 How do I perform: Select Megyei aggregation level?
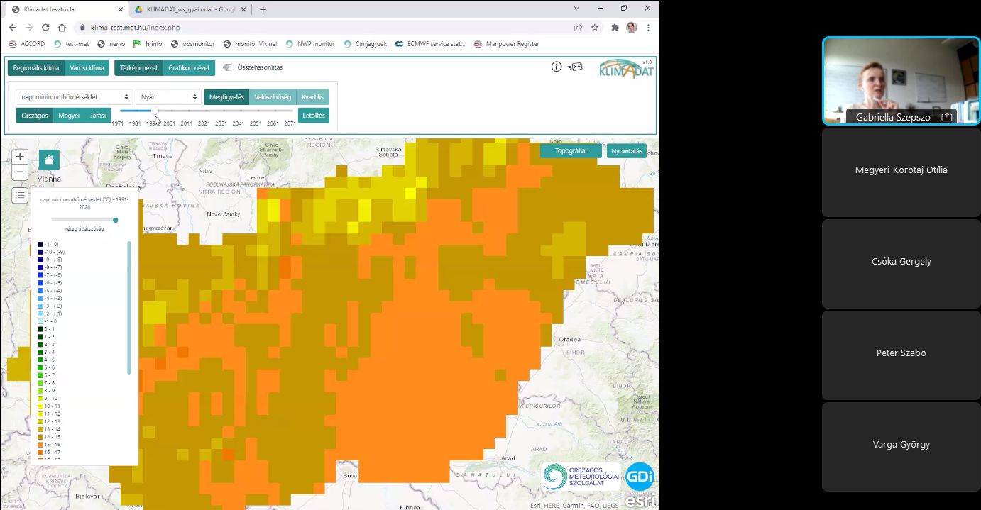coord(69,115)
